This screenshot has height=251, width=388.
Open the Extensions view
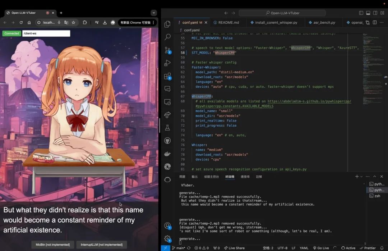coord(167,76)
